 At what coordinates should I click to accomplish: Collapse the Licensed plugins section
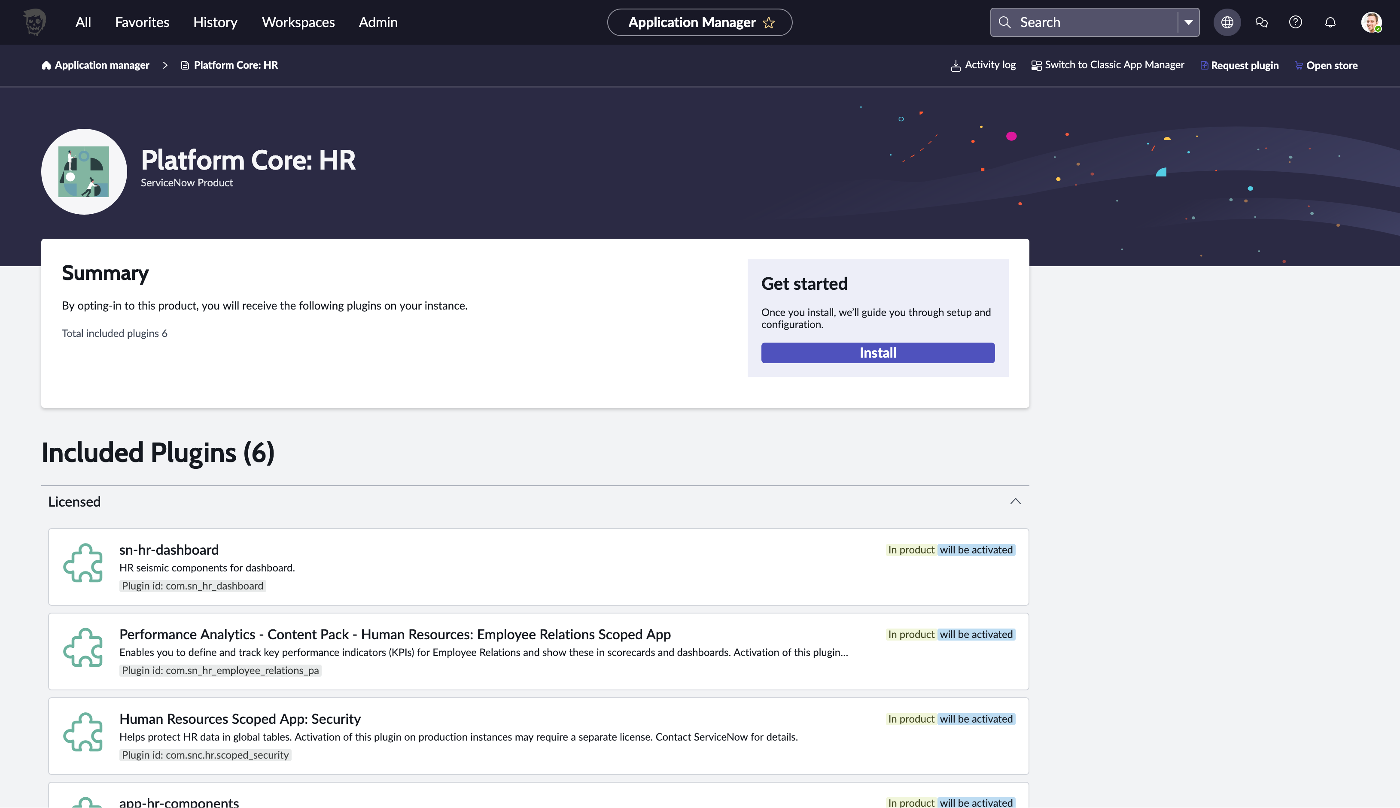[1015, 501]
